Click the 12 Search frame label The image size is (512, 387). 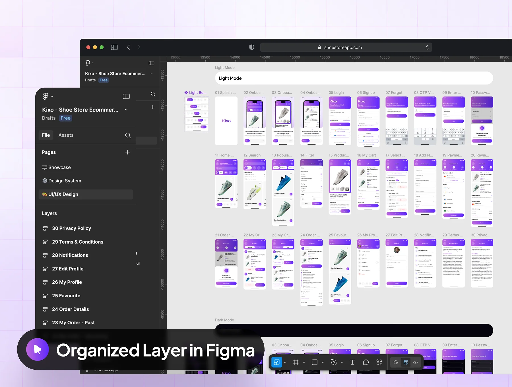252,155
